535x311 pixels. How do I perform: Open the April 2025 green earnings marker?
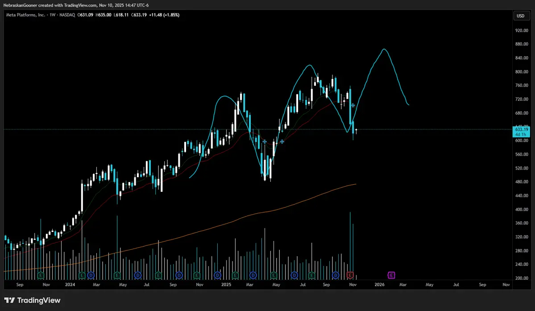(274, 275)
